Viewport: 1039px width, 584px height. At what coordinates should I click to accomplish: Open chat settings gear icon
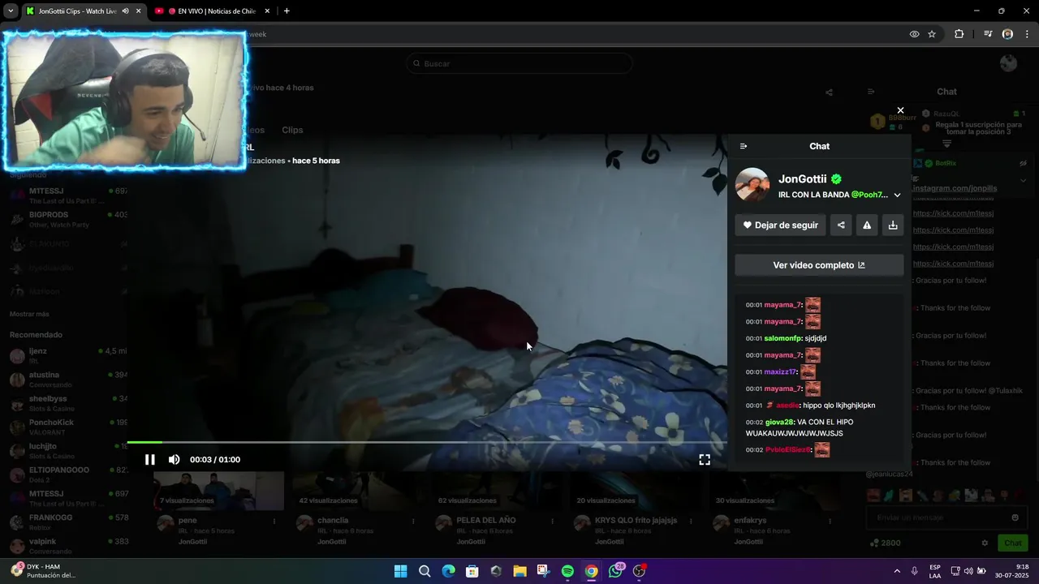985,543
